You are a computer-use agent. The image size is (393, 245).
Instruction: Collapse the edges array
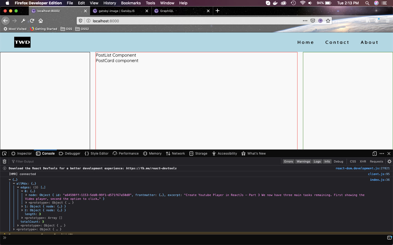18,187
